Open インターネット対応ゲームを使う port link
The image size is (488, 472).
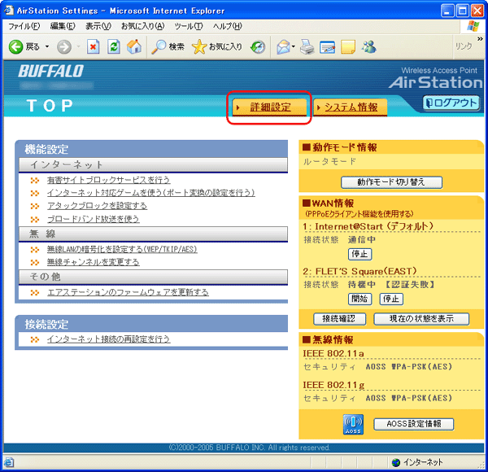pyautogui.click(x=151, y=193)
